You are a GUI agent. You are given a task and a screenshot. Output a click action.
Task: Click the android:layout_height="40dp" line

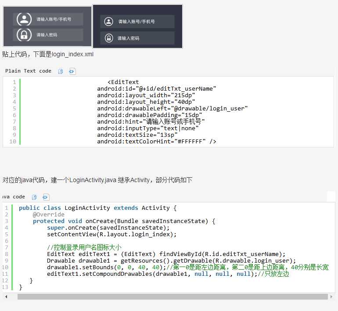click(x=146, y=102)
